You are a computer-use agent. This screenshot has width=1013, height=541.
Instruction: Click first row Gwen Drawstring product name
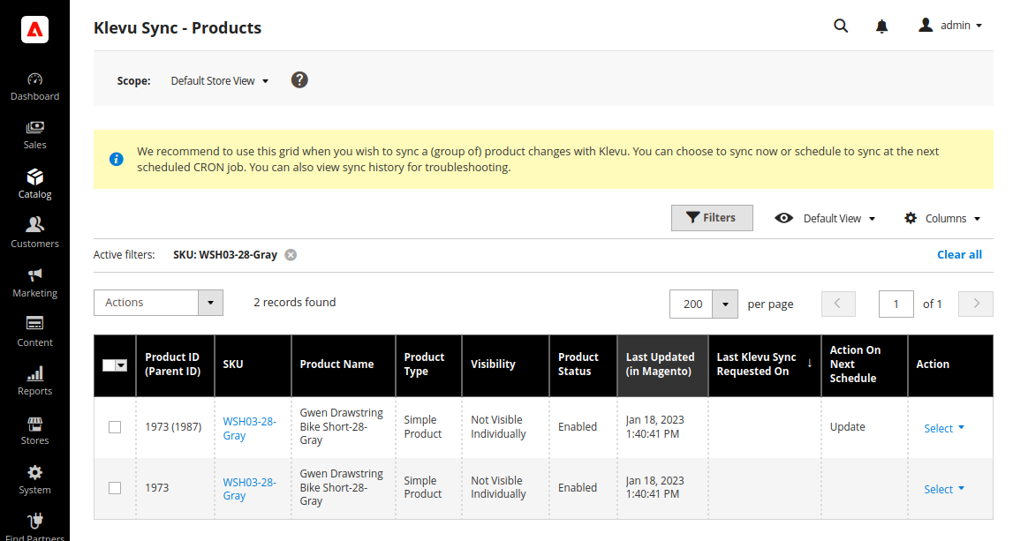341,426
